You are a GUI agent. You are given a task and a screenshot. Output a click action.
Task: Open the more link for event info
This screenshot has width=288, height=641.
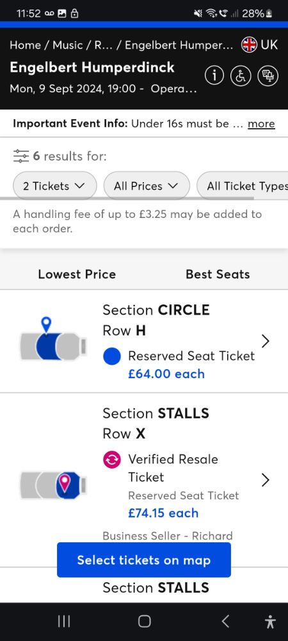(x=262, y=124)
